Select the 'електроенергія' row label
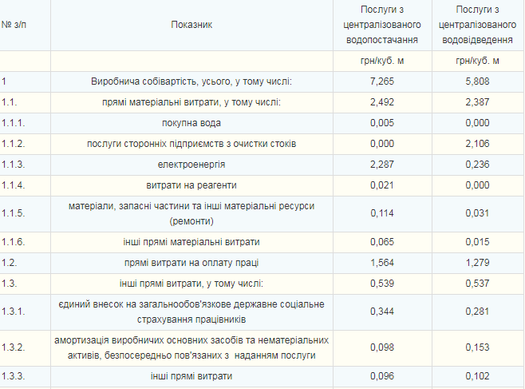The height and width of the screenshot is (389, 525). [191, 165]
